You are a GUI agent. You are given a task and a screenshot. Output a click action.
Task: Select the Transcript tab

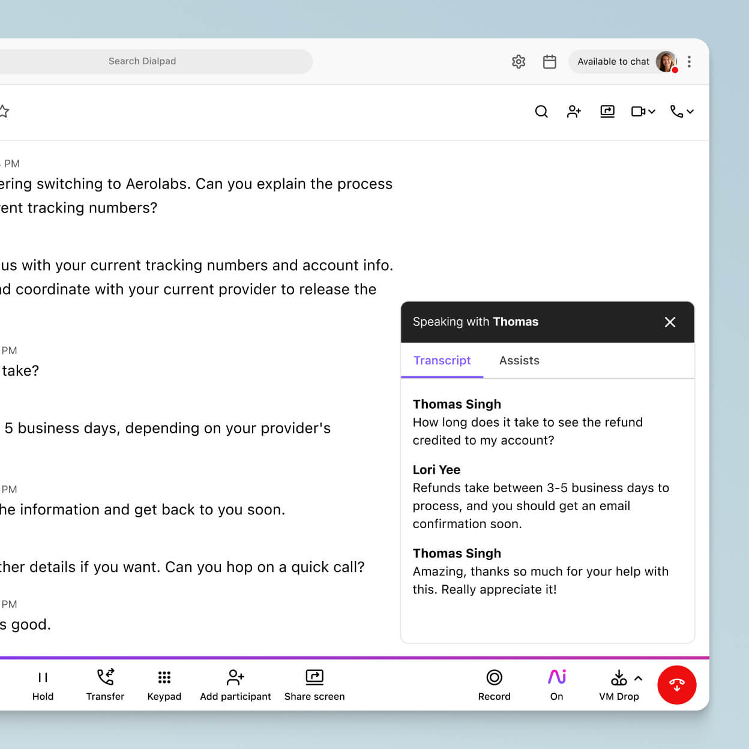(x=442, y=360)
